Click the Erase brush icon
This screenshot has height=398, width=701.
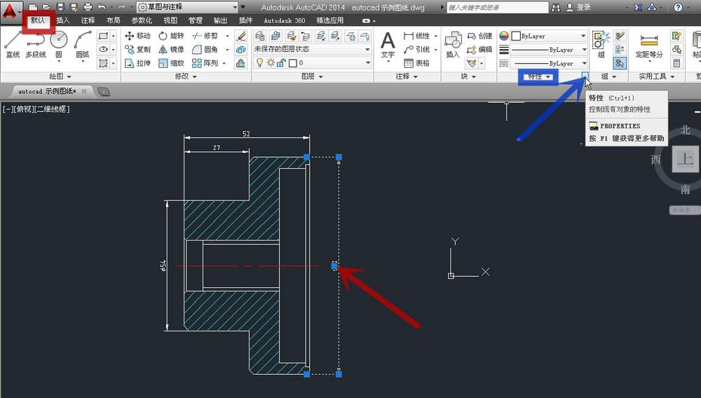pos(240,36)
